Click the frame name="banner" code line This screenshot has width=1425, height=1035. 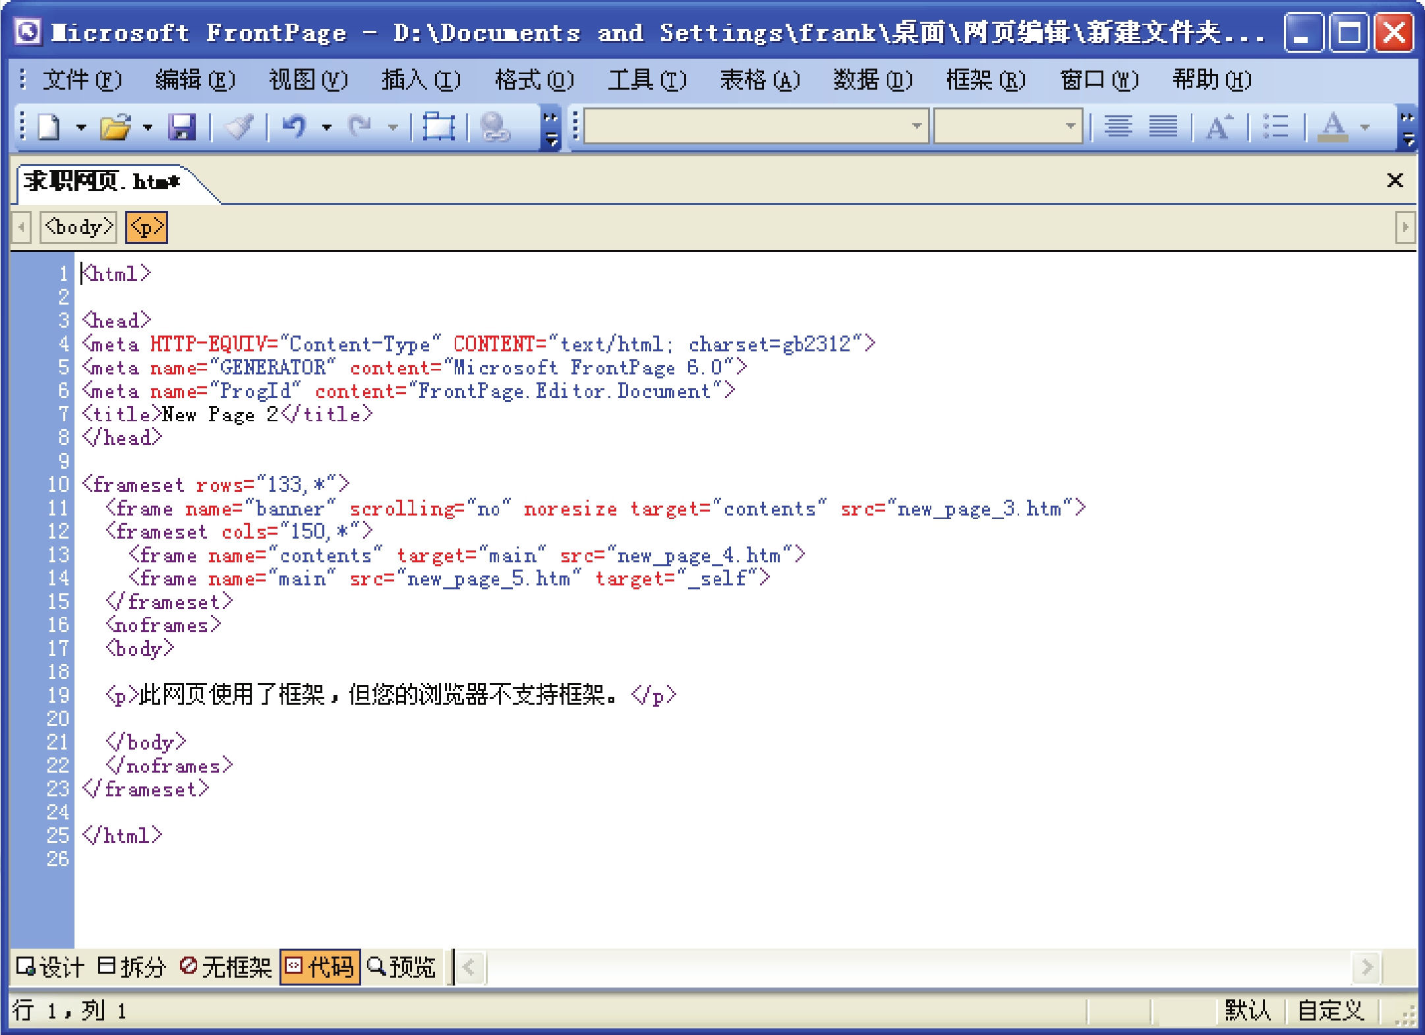[596, 508]
